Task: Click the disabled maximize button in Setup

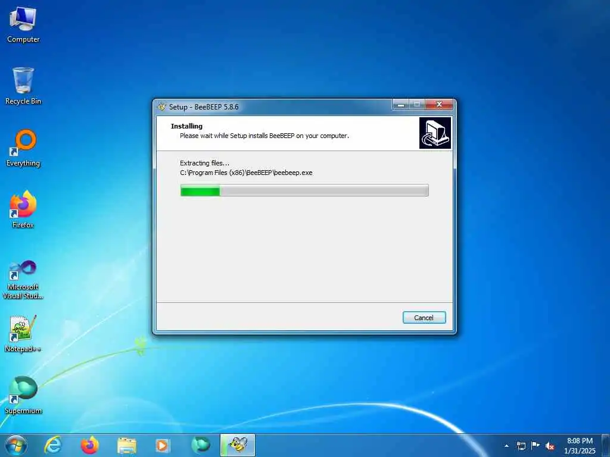Action: point(417,105)
